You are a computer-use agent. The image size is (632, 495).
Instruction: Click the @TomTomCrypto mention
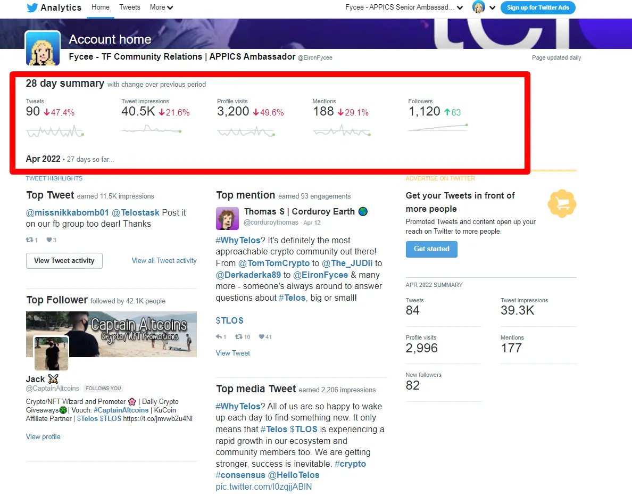point(273,263)
